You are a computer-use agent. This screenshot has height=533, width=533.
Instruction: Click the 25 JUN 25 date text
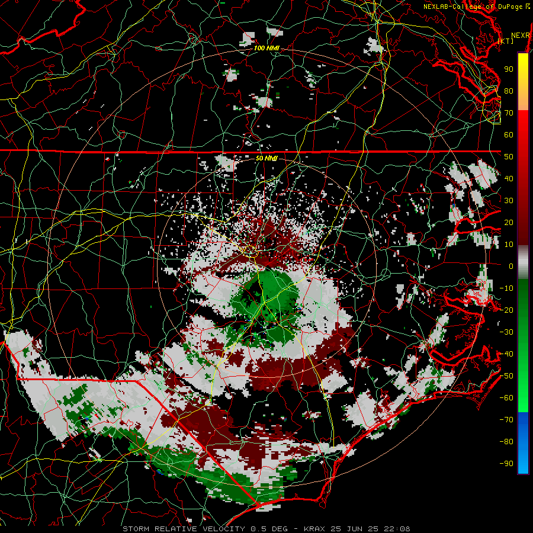(x=355, y=529)
